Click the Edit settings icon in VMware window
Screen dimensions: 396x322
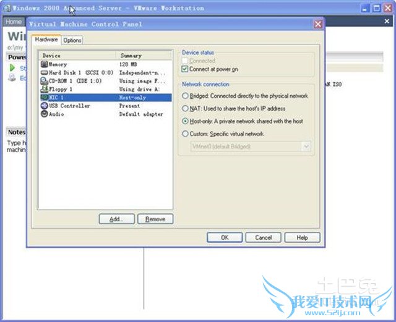point(12,77)
